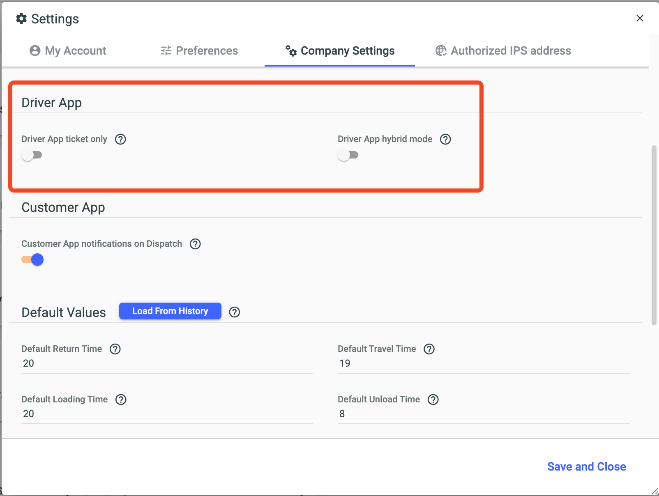The height and width of the screenshot is (496, 659).
Task: Enable Driver App ticket only toggle
Action: point(32,155)
